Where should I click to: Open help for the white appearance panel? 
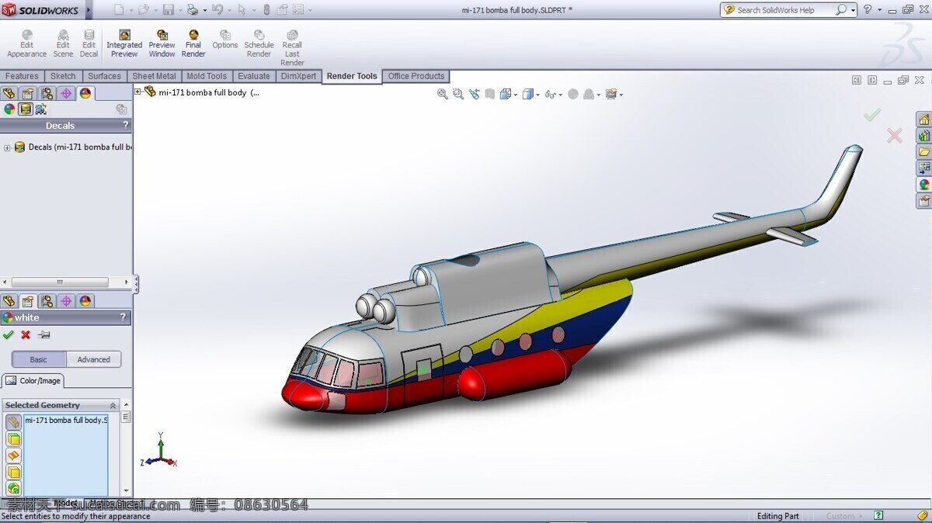123,317
